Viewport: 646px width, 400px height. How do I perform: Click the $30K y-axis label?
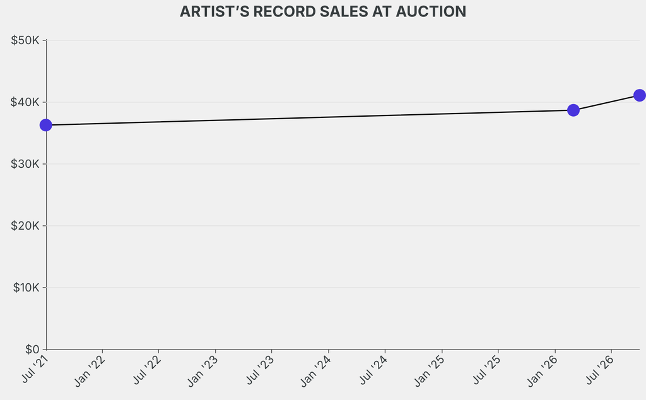tap(25, 164)
